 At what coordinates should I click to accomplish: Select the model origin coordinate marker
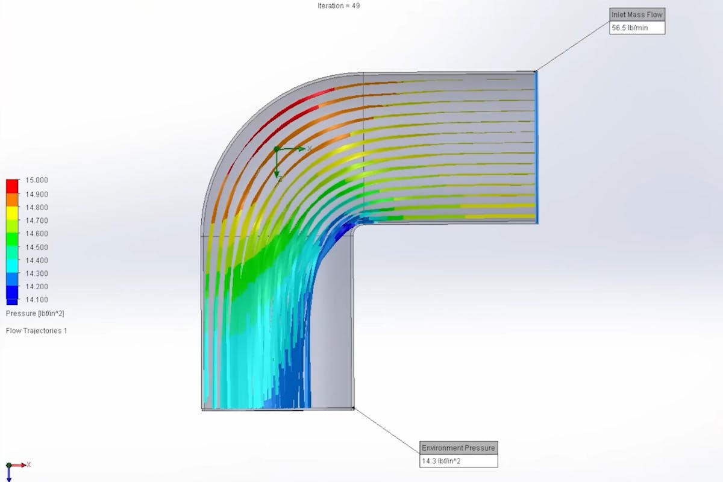coord(277,149)
